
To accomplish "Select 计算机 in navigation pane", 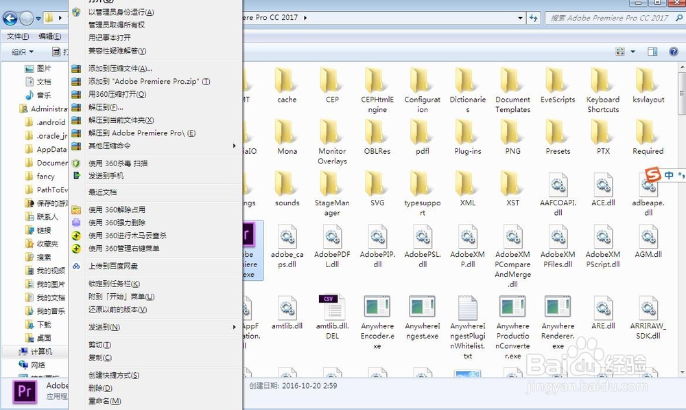I will (36, 352).
